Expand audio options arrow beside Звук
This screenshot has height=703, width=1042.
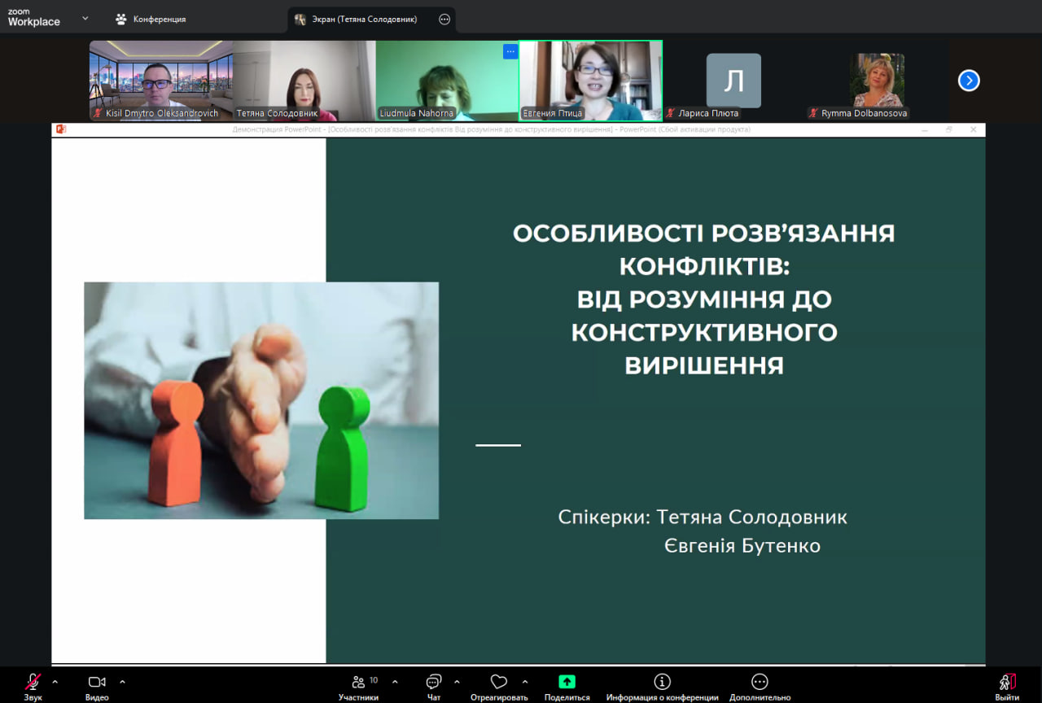coord(55,682)
